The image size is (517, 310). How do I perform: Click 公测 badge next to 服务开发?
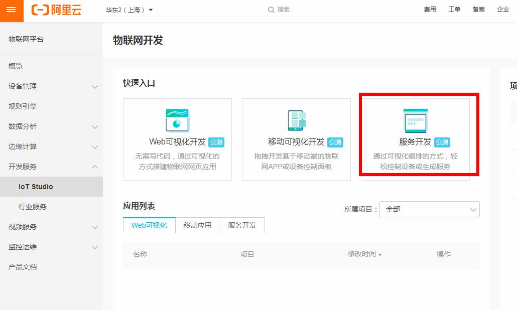click(x=442, y=142)
